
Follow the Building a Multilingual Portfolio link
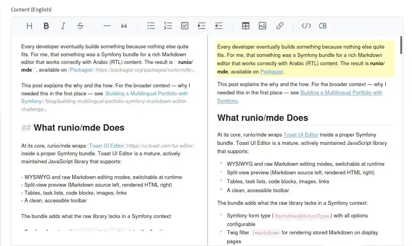pyautogui.click(x=341, y=93)
